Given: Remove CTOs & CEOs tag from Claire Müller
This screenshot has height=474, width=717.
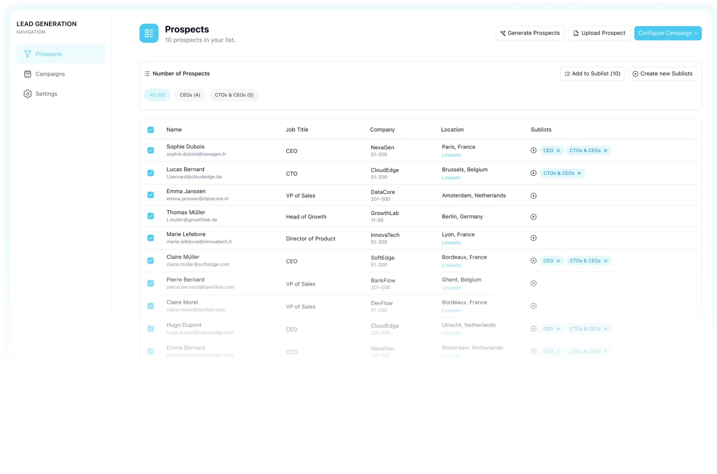Looking at the screenshot, I should 605,261.
